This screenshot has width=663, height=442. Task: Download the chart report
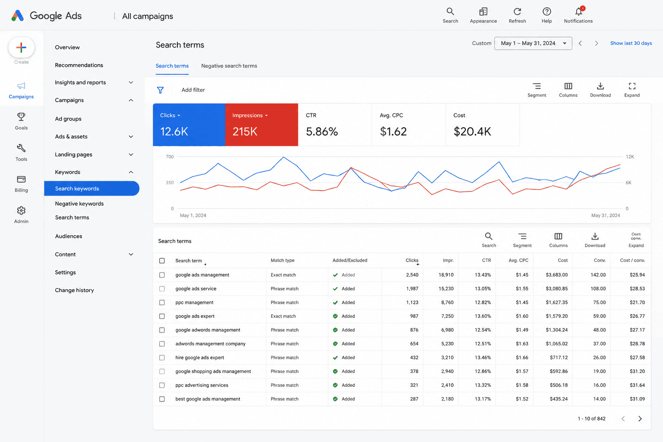[600, 90]
